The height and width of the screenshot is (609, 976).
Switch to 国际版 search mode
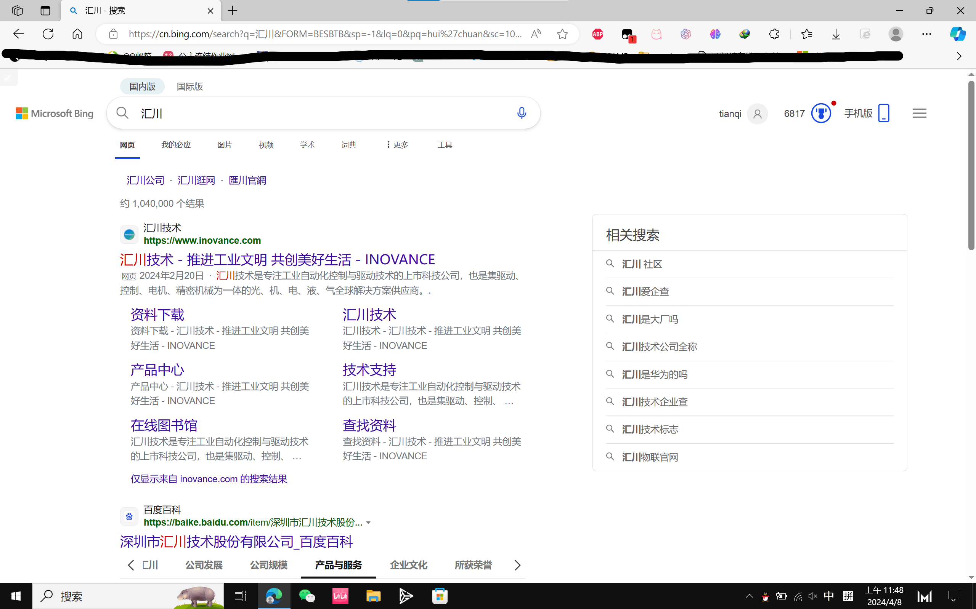click(x=189, y=86)
